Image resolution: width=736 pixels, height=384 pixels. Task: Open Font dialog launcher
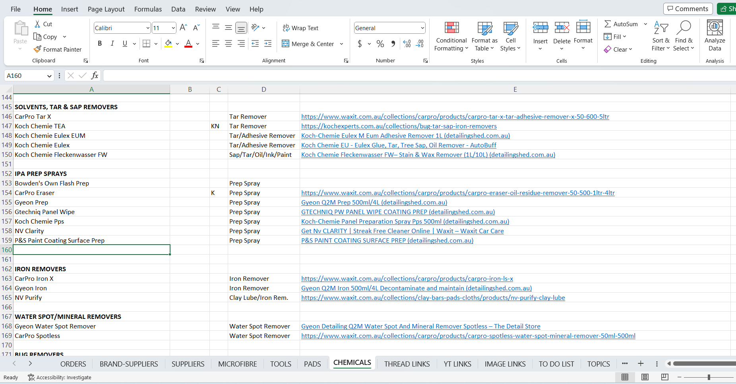click(x=202, y=61)
